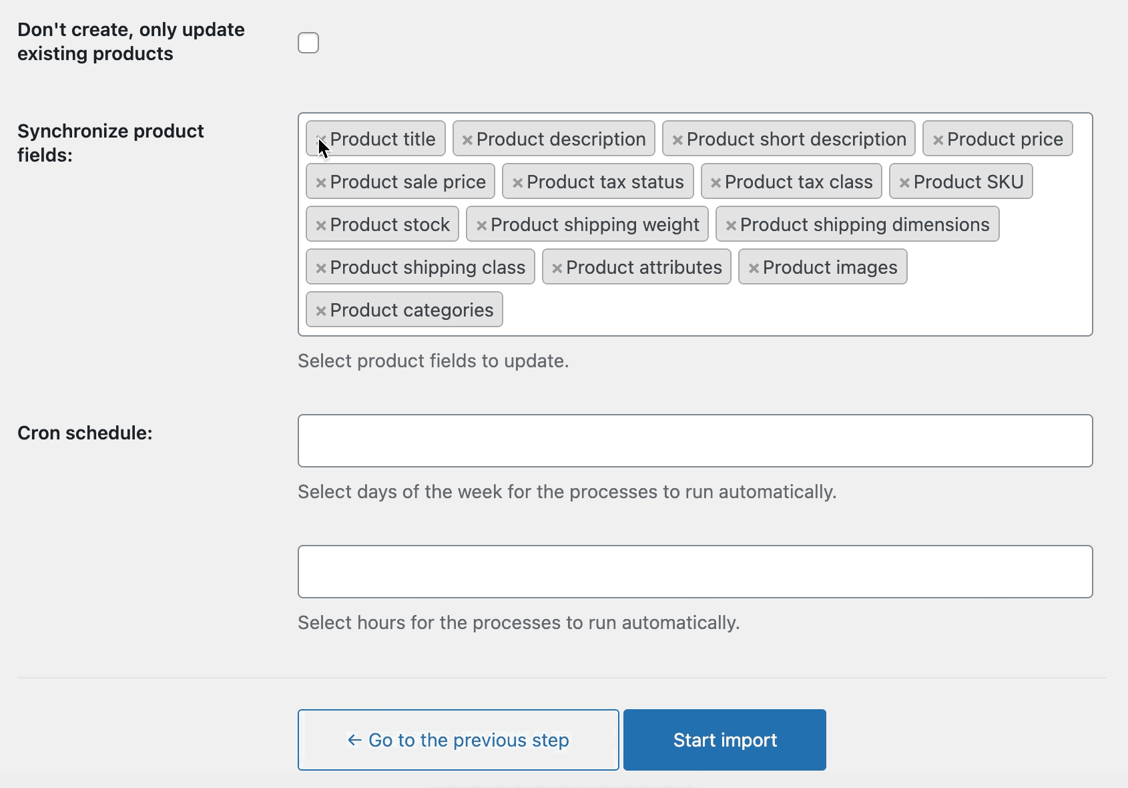The image size is (1128, 788).
Task: Open the cron schedule days selector
Action: tap(695, 441)
